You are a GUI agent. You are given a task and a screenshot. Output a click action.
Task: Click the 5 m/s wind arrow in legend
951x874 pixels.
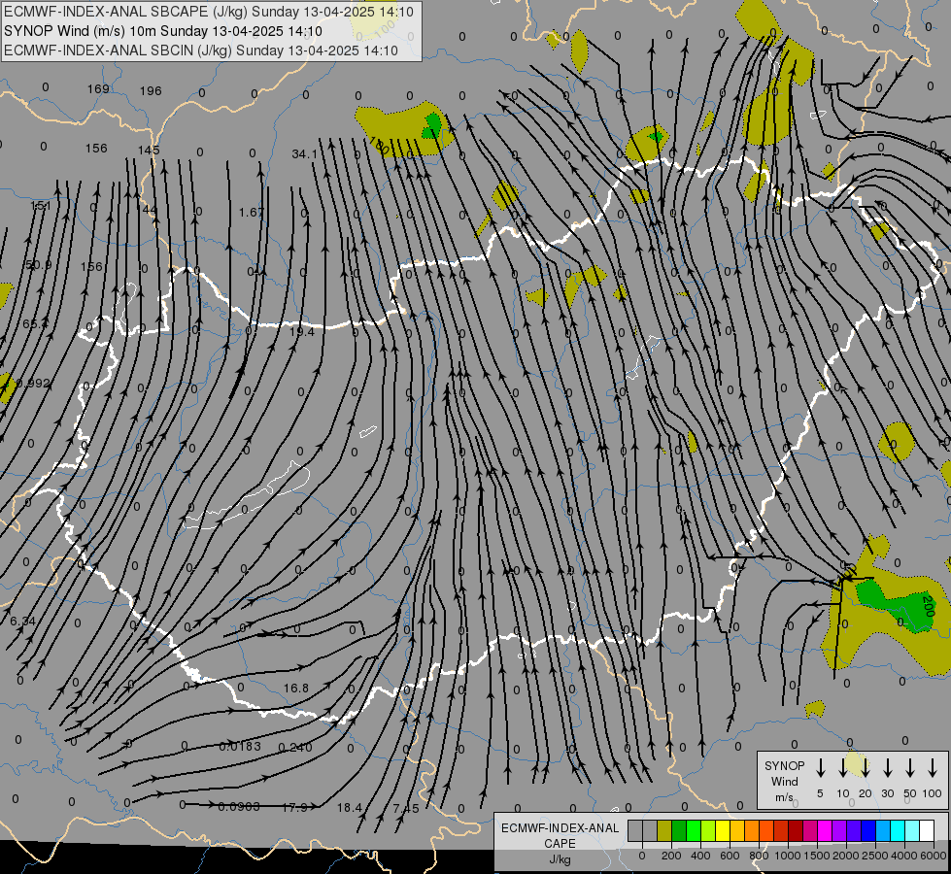tap(821, 768)
